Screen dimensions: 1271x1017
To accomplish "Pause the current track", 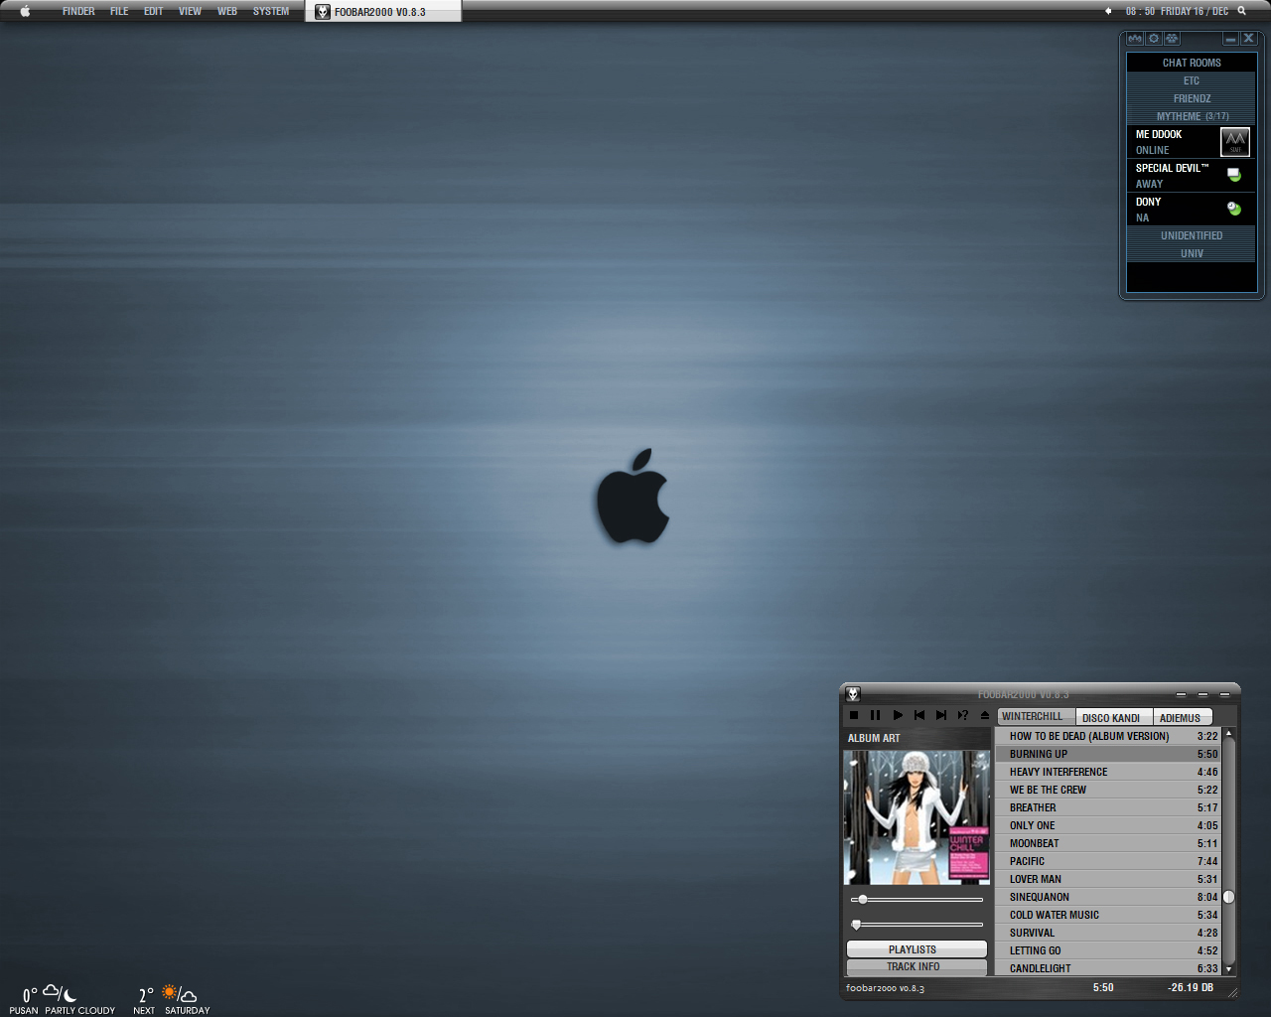I will [x=875, y=715].
